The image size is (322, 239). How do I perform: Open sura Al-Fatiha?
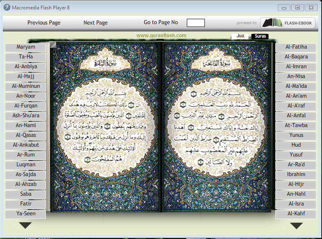[x=296, y=47]
